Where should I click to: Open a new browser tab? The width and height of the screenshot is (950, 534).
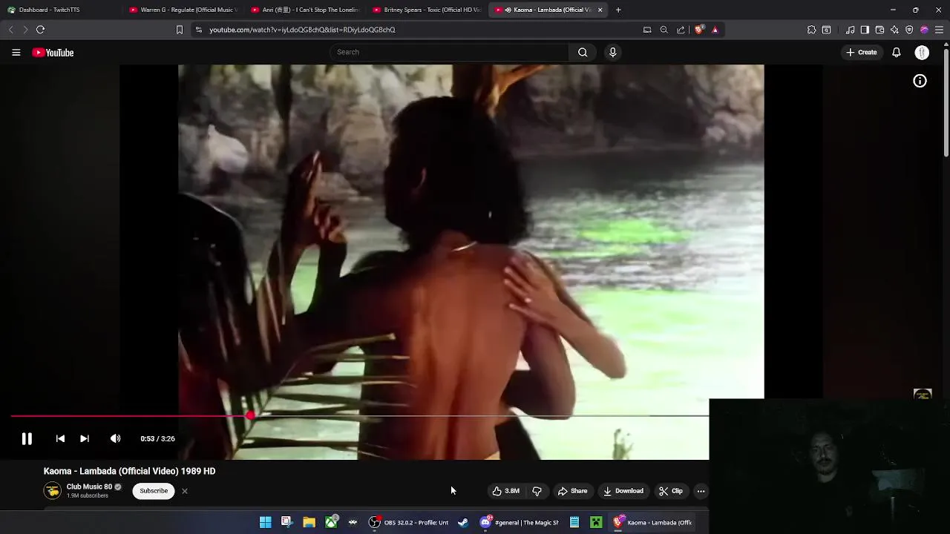pyautogui.click(x=618, y=10)
